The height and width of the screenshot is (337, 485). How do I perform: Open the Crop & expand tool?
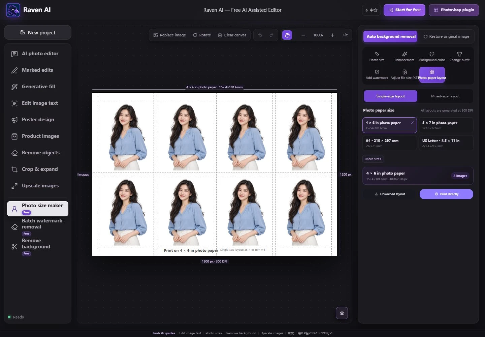click(38, 169)
